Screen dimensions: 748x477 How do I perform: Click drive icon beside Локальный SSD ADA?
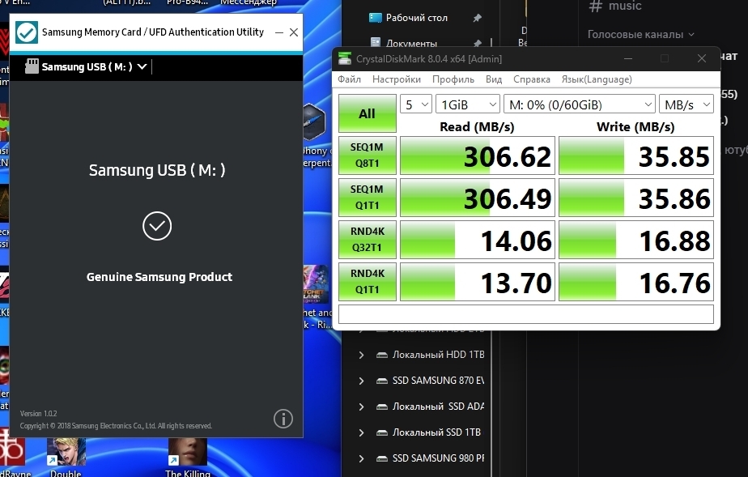[381, 407]
